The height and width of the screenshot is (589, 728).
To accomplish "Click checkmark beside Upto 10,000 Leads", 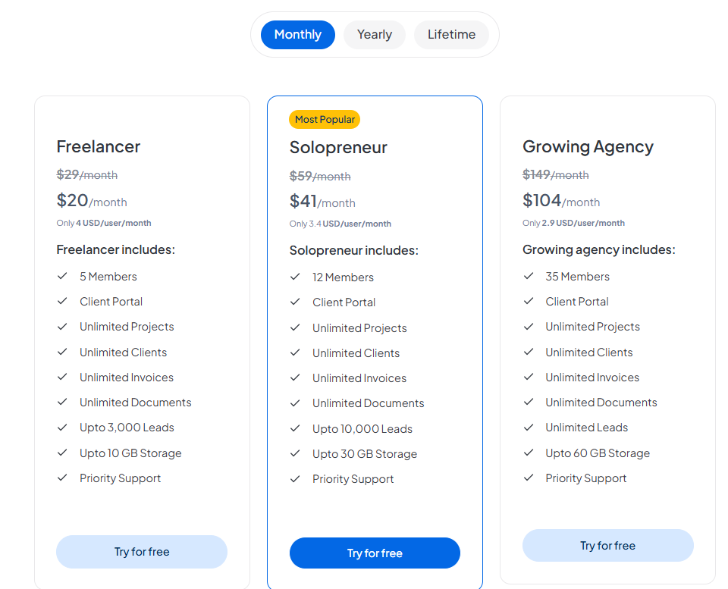I will tap(296, 429).
